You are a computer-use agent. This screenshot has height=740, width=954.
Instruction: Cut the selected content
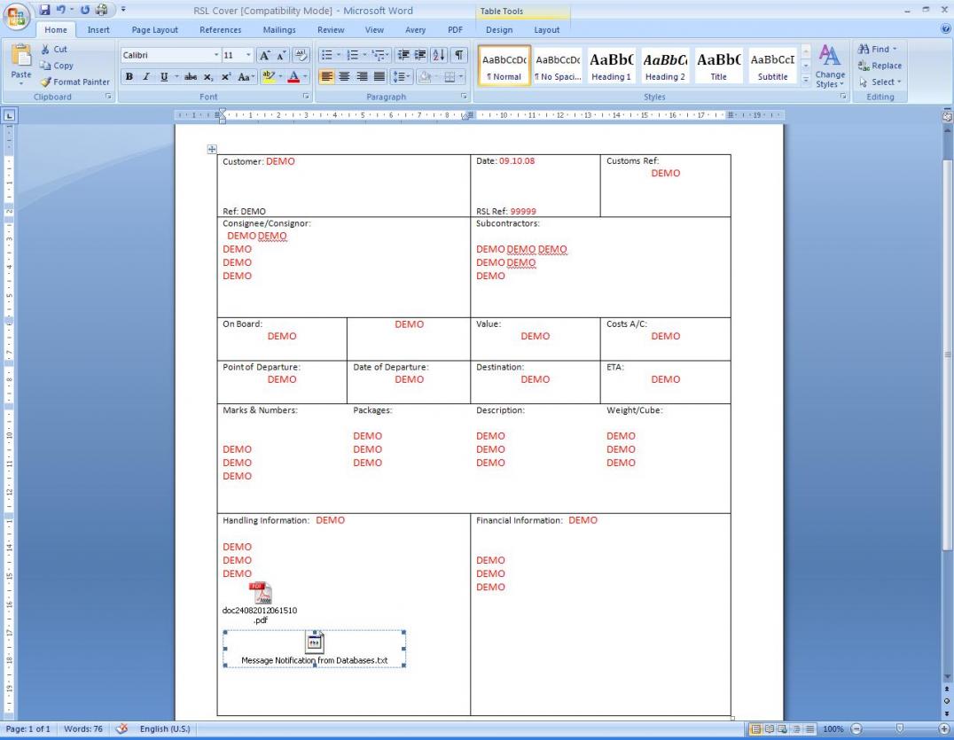53,50
